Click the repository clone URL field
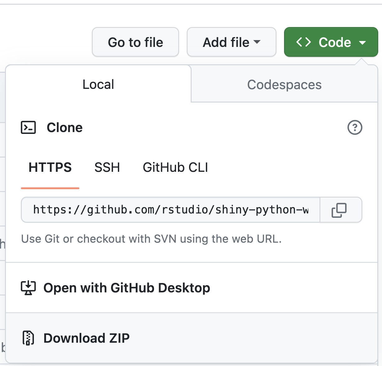This screenshot has width=382, height=366. tap(170, 210)
